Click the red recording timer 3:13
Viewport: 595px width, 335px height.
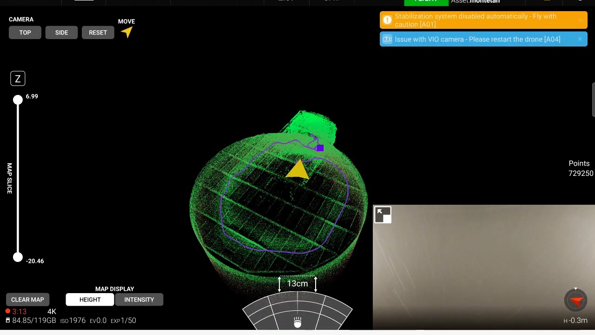point(16,311)
